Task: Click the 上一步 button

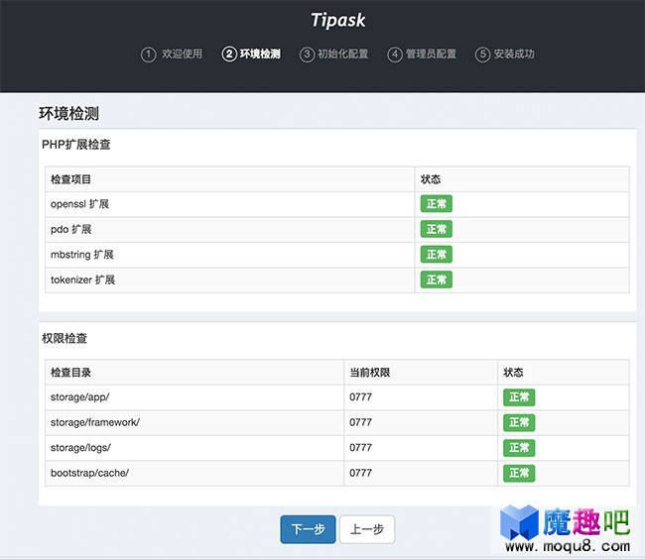Action: (x=367, y=529)
